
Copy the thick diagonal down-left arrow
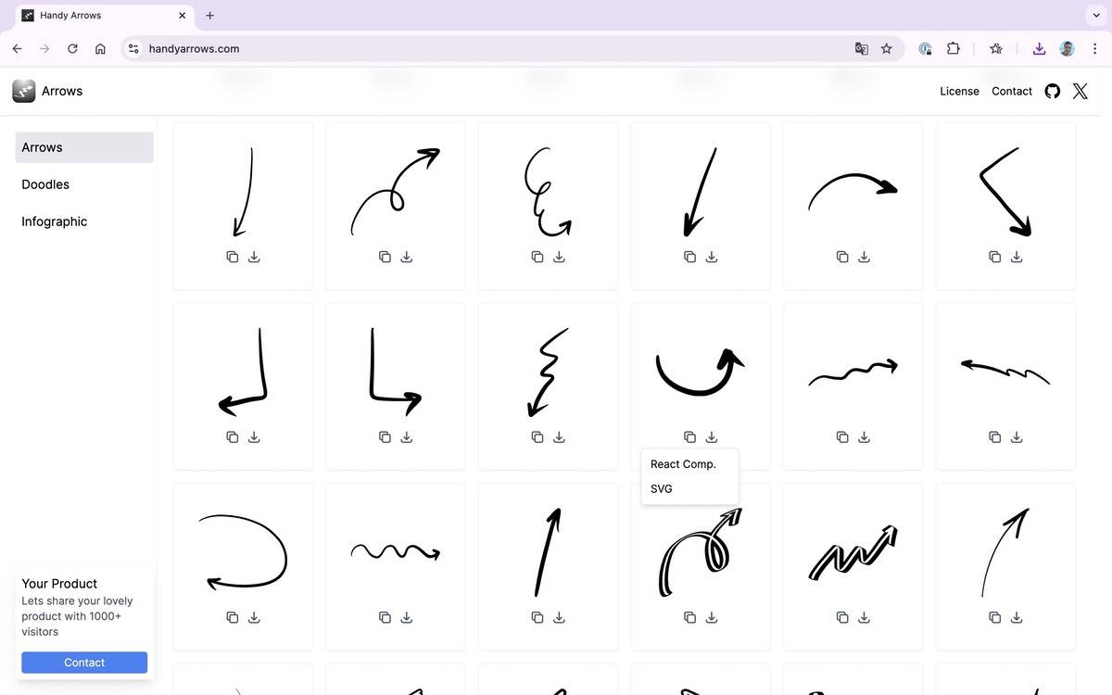coord(689,257)
